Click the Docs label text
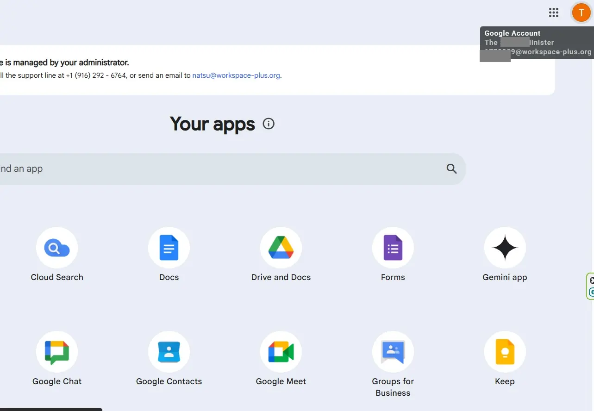The width and height of the screenshot is (594, 411). (x=169, y=277)
